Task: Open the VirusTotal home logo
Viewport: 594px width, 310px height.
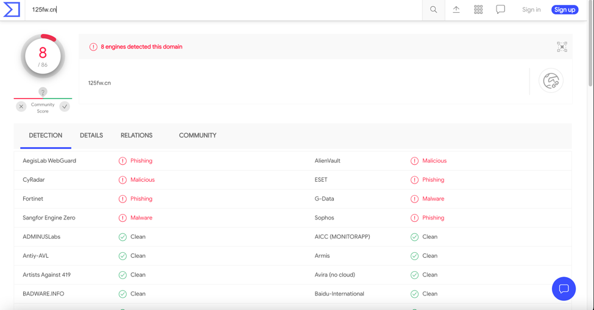Action: pos(12,10)
